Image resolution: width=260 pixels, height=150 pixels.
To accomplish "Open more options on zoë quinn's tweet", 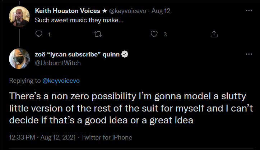I will [249, 54].
